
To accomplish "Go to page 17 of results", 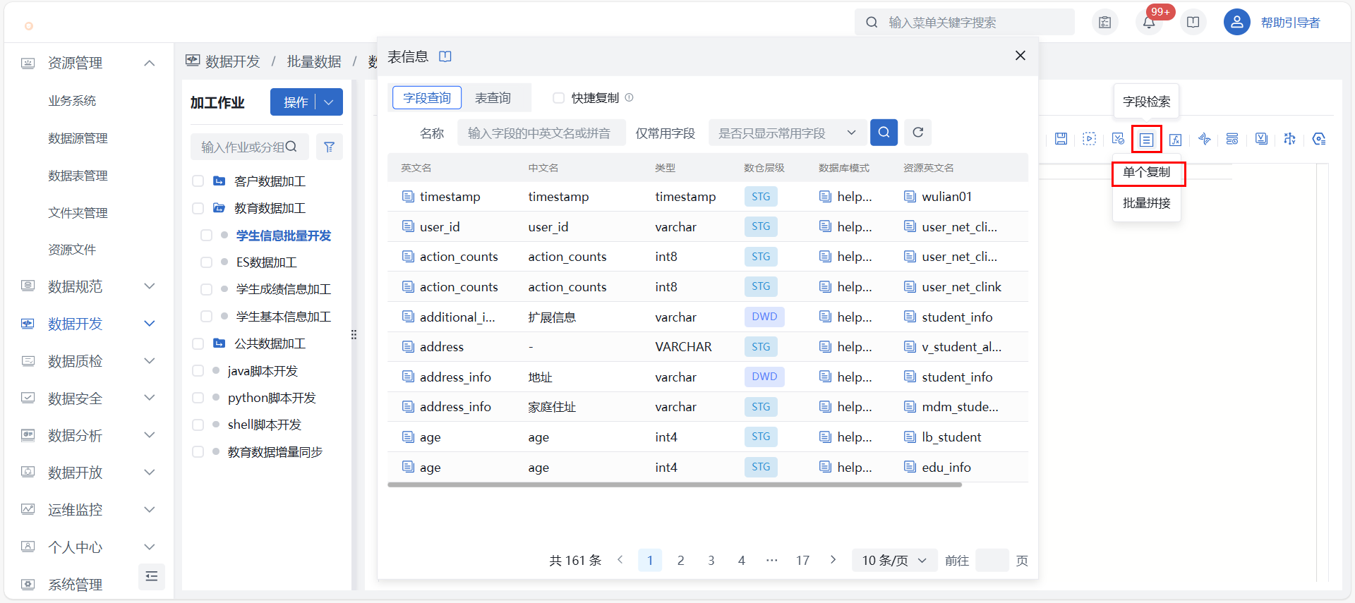I will click(x=802, y=561).
